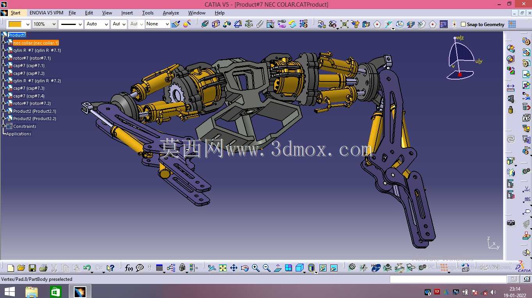
Task: Select the Fit All In icon
Action: point(223,268)
